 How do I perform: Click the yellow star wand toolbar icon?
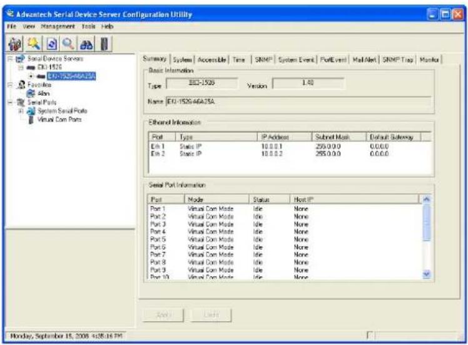click(34, 44)
